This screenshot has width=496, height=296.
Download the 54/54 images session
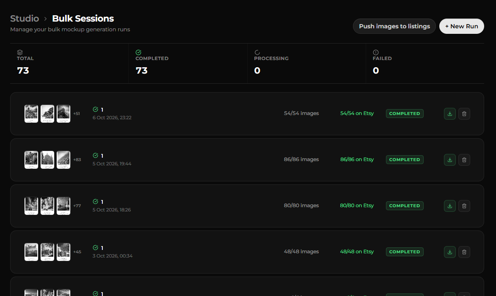point(449,114)
